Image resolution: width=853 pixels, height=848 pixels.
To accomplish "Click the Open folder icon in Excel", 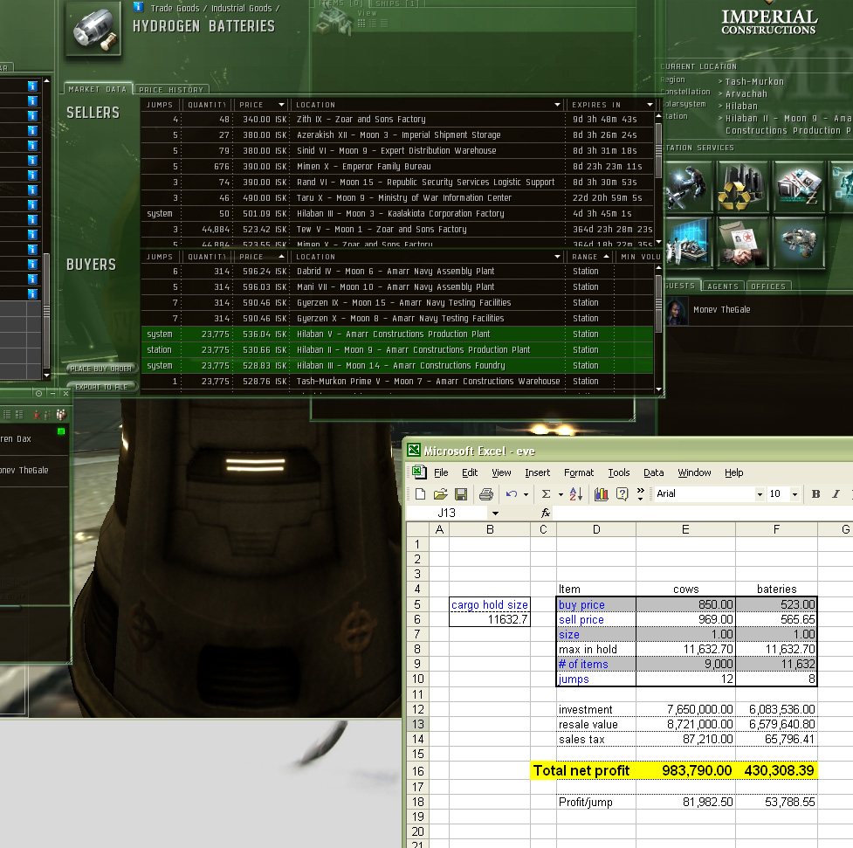I will tap(441, 493).
